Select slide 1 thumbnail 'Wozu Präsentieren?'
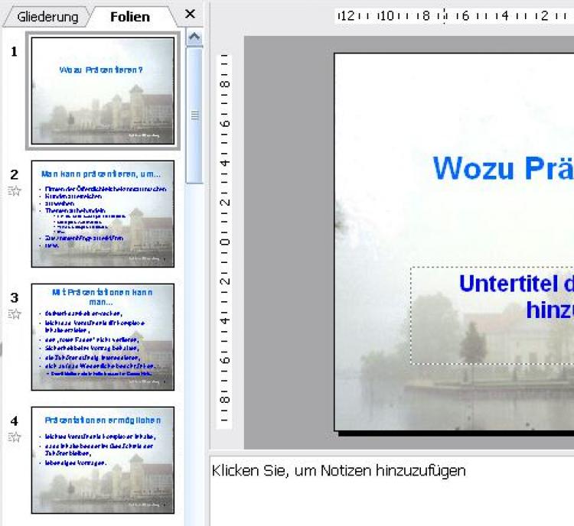Screen dimensions: 574x526 102,90
